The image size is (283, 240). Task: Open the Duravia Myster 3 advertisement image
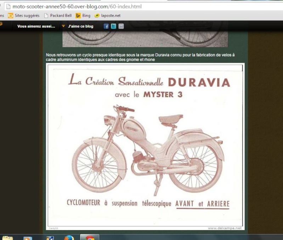pyautogui.click(x=145, y=146)
